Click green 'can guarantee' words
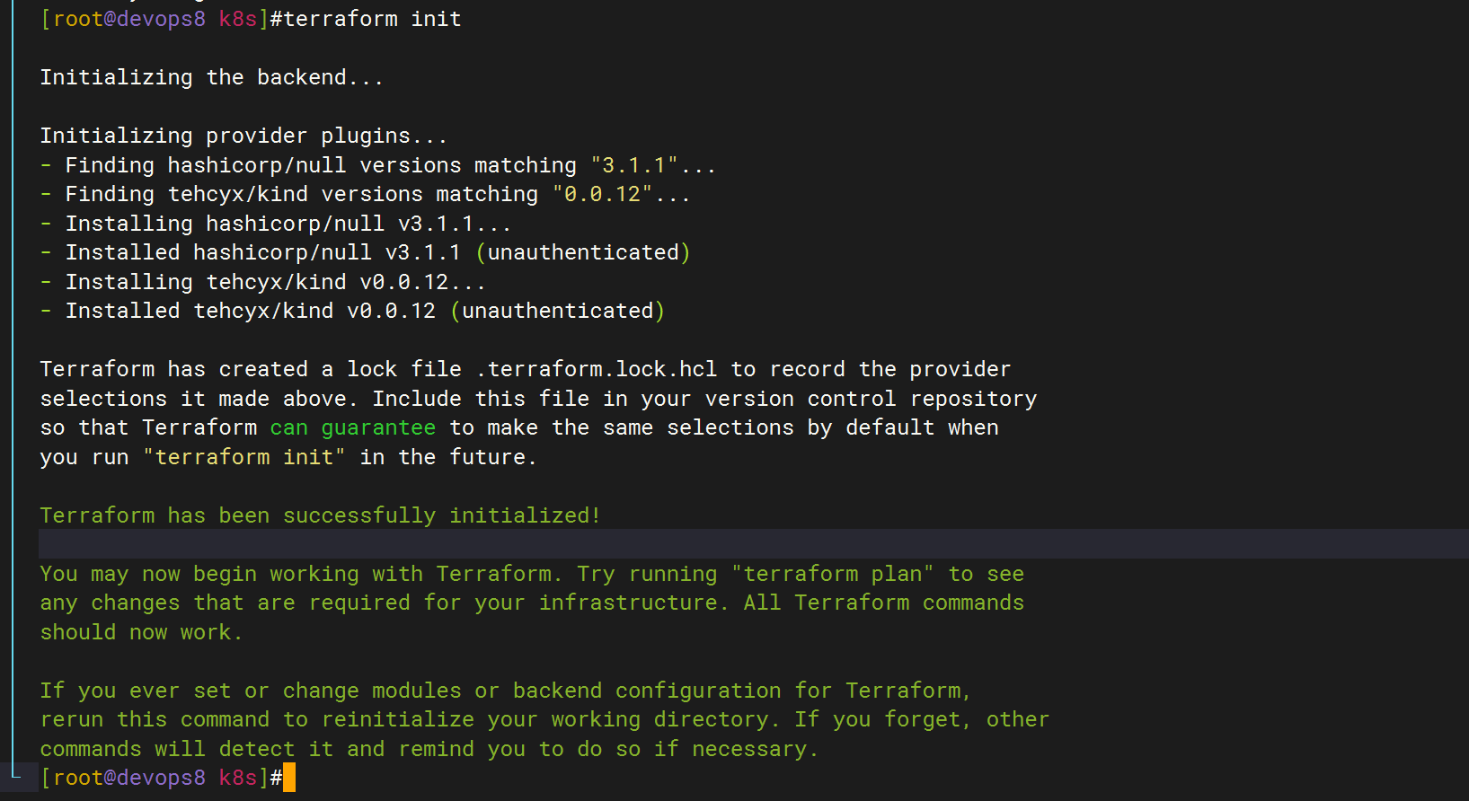Screen dimensions: 1469x801 point(353,427)
